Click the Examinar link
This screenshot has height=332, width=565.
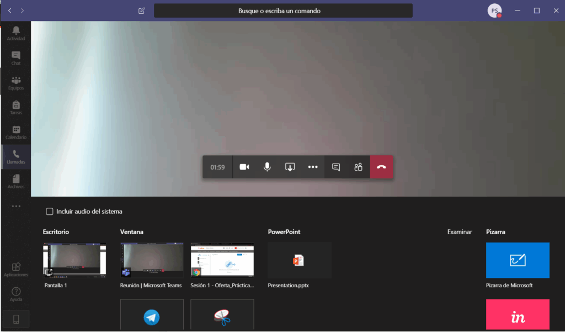point(460,232)
